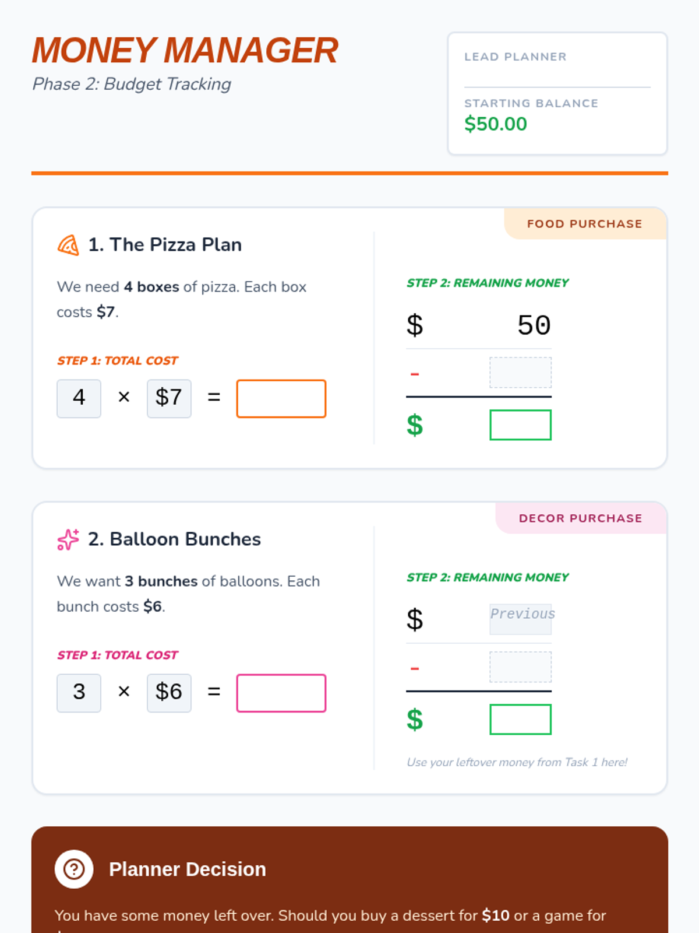Click the Balloon Bunches total cost answer box
The width and height of the screenshot is (699, 933).
[x=281, y=693]
